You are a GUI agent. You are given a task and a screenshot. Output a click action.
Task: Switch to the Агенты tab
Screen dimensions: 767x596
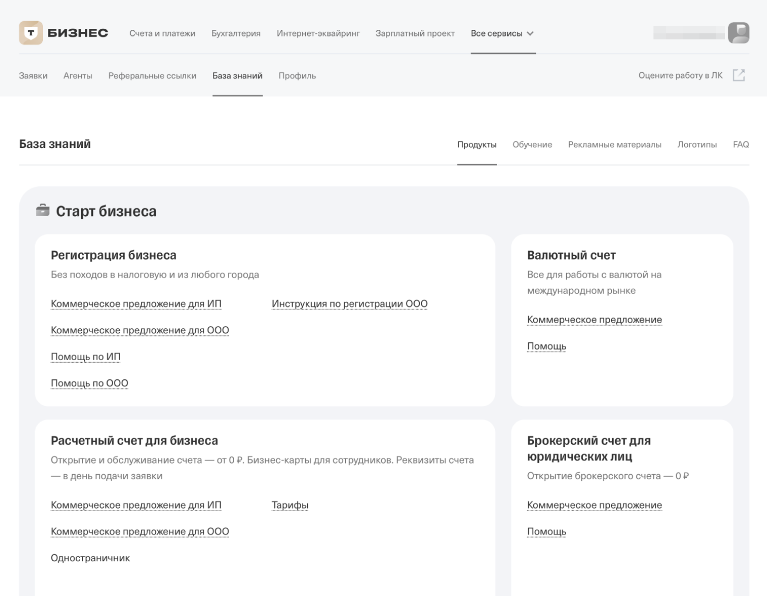tap(78, 76)
